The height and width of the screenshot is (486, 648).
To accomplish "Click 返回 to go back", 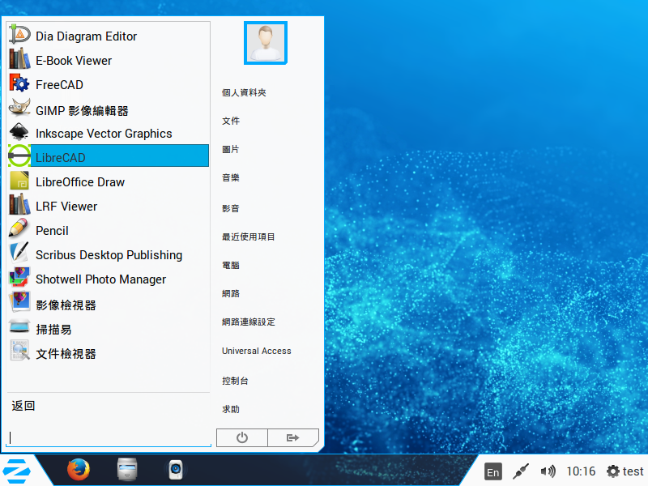I will tap(23, 406).
